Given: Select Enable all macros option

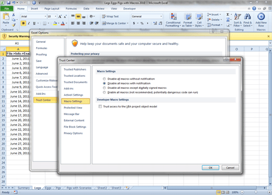Looking at the screenshot, I should coord(104,93).
